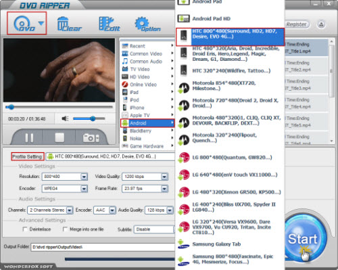This screenshot has width=338, height=270.
Task: Click the user account icon beside Register
Action: pos(321,24)
